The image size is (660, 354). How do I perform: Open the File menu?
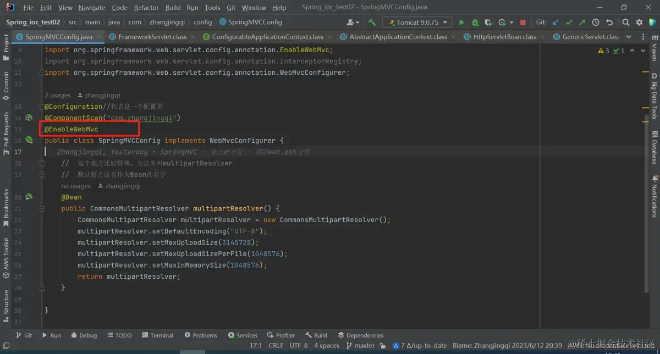[29, 8]
